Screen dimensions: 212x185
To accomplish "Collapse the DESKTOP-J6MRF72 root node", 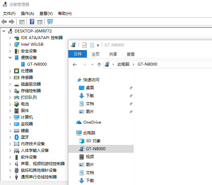I will pos(4,31).
